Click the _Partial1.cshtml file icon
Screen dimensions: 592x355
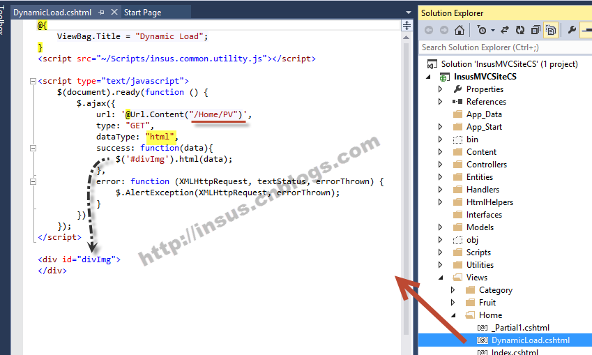[x=483, y=328]
